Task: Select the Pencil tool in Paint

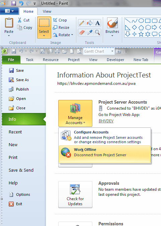Action: pyautogui.click(x=82, y=23)
